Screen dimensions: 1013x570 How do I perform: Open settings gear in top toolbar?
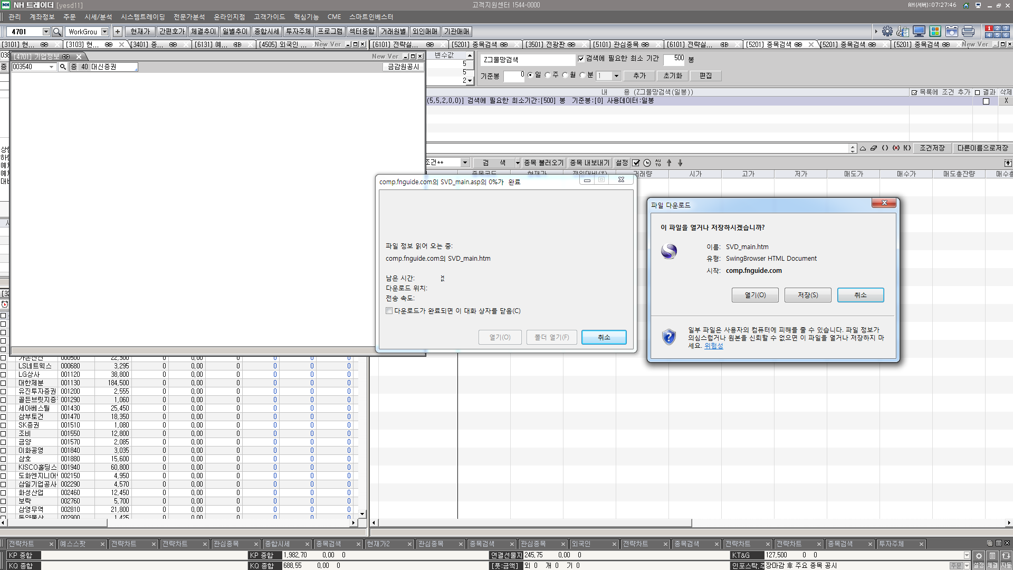click(x=887, y=32)
